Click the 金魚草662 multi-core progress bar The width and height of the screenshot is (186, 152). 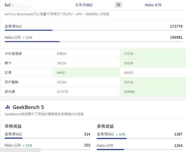point(139,138)
